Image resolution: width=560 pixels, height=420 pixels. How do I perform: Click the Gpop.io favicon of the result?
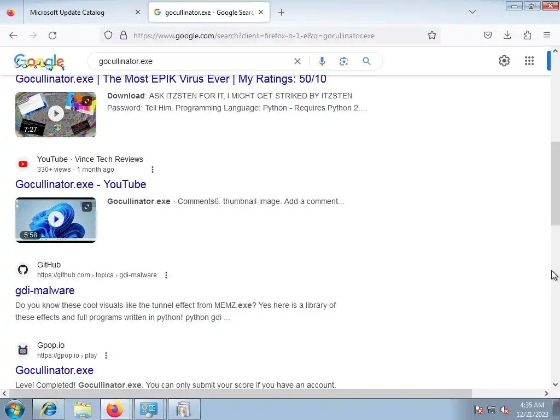[23, 350]
